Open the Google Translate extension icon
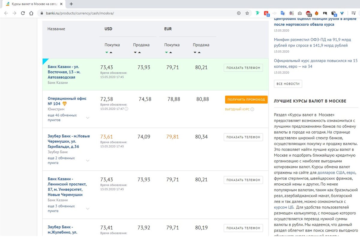Screen dimensions: 360x237 (x=283, y=13)
